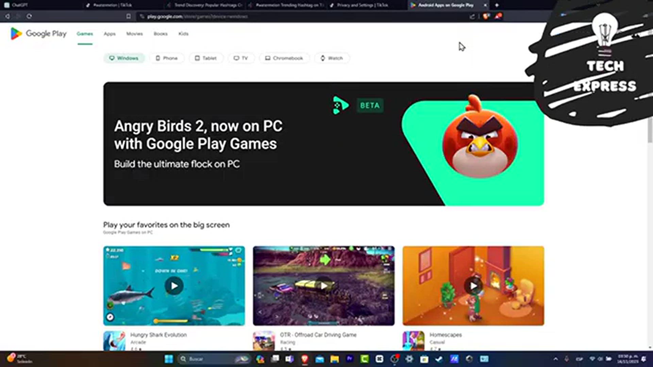Image resolution: width=653 pixels, height=367 pixels.
Task: Reload the page with the refresh icon
Action: click(x=29, y=16)
